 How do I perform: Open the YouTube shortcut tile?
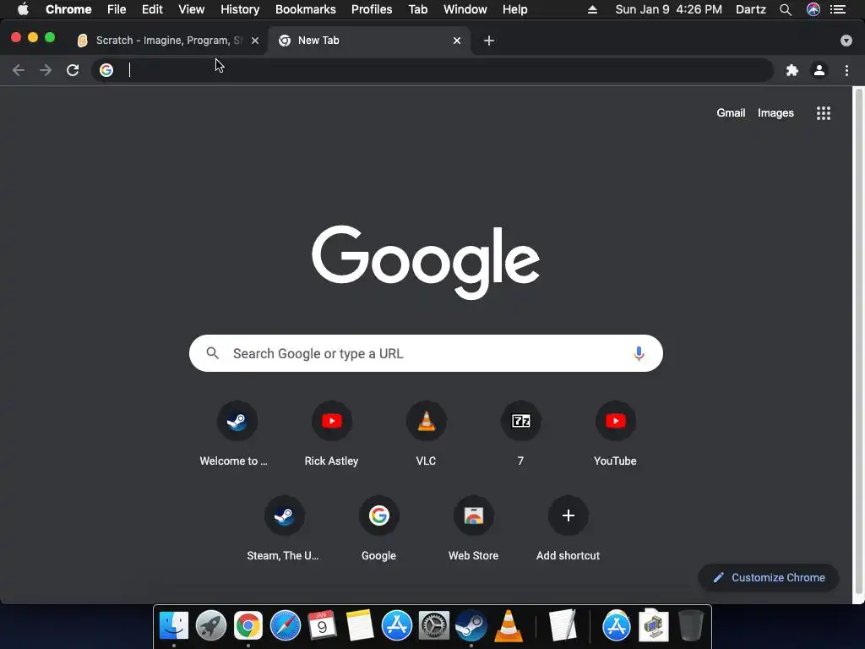tap(615, 422)
